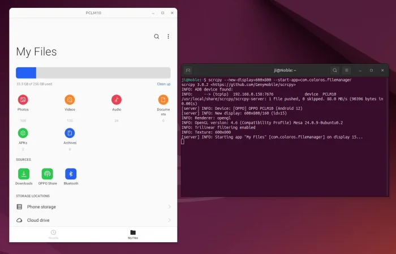Close the terminal window
Screen dimensions: 396x254
(x=382, y=71)
